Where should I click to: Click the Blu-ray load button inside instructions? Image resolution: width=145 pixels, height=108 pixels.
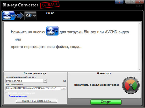point(52,31)
